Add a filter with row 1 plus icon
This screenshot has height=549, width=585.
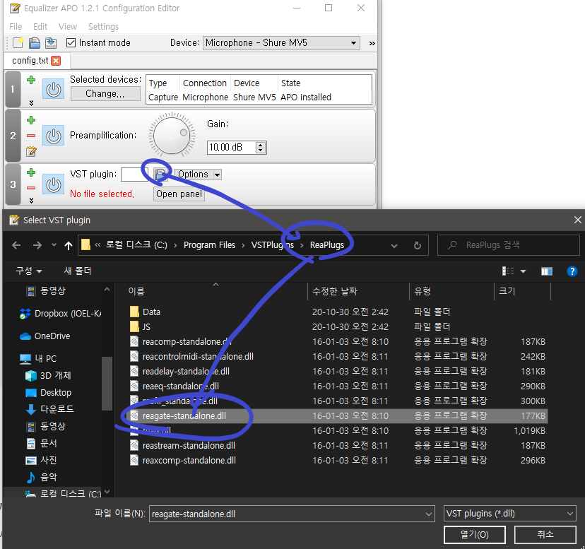[x=31, y=80]
